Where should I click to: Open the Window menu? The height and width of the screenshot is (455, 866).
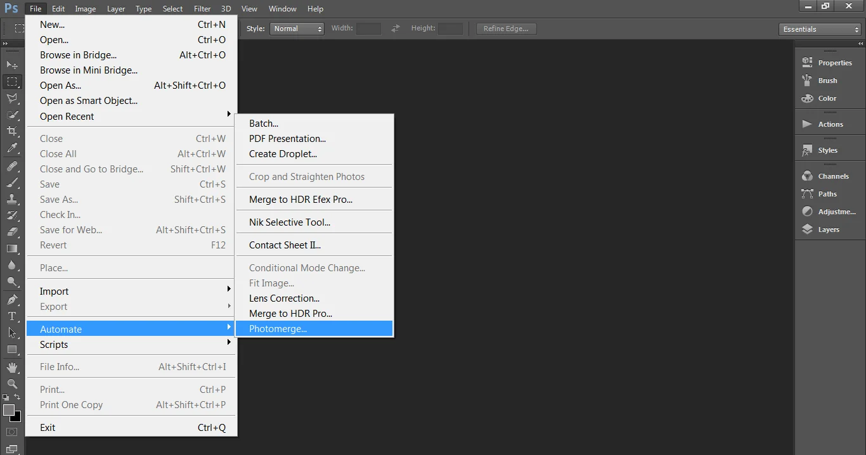(x=282, y=9)
